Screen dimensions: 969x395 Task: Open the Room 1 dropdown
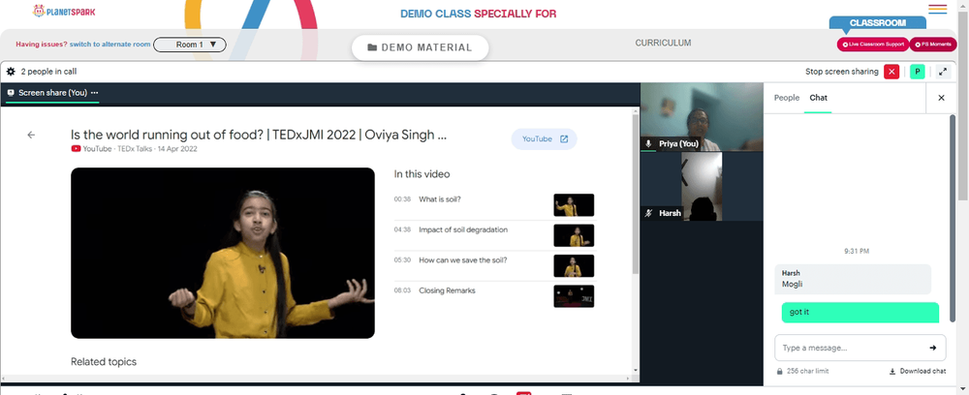[190, 45]
